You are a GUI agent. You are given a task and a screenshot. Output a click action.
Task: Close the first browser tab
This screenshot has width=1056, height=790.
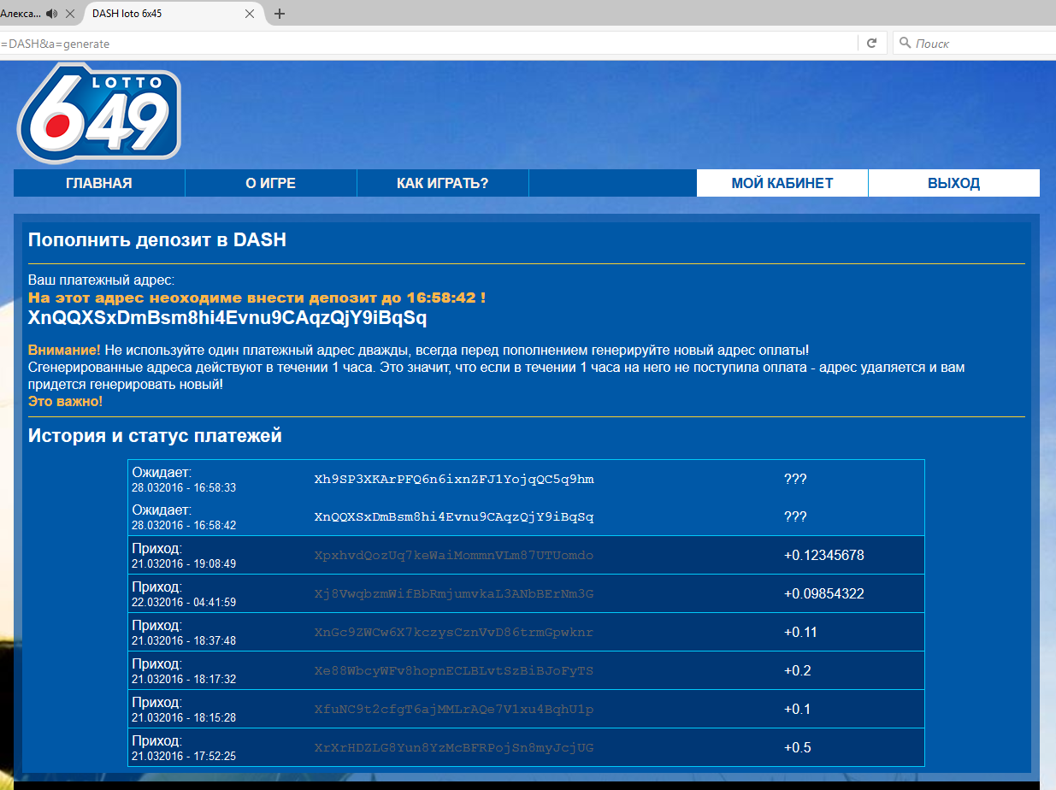point(70,14)
